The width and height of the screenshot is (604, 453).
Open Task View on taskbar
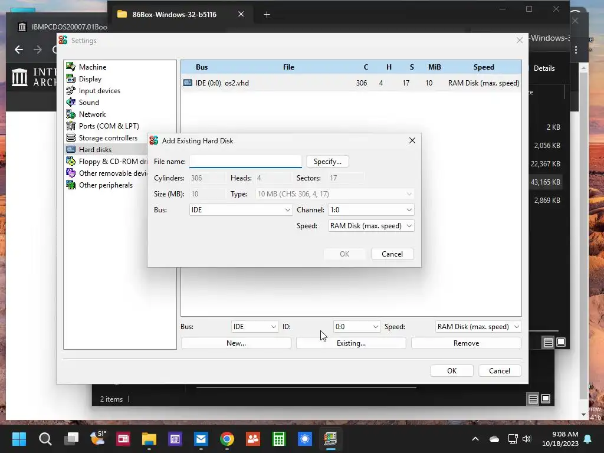click(71, 439)
